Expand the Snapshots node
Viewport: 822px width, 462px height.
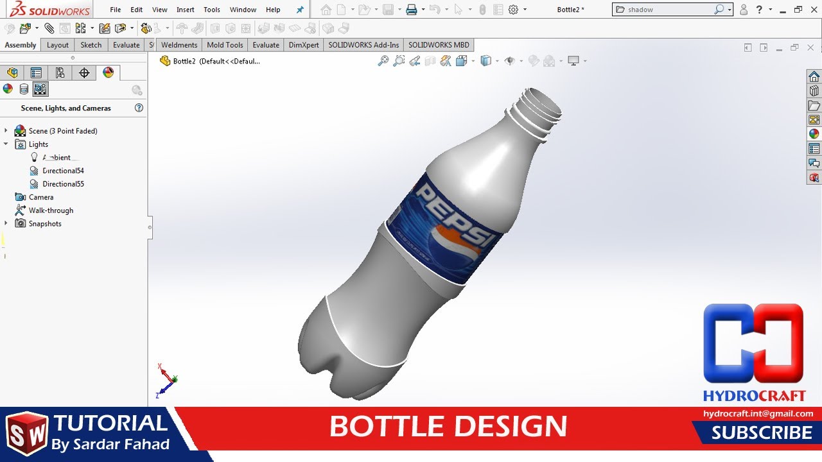[6, 223]
